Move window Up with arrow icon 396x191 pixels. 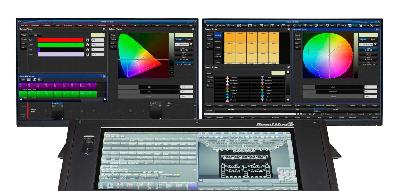click(x=250, y=26)
